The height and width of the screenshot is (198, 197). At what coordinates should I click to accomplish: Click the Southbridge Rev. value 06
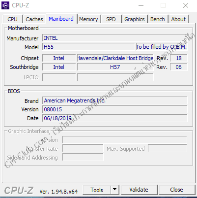(179, 67)
